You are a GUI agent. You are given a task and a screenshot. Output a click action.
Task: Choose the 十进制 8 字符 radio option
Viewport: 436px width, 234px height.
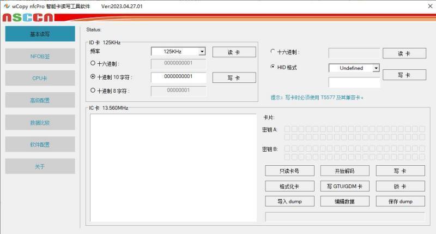93,91
